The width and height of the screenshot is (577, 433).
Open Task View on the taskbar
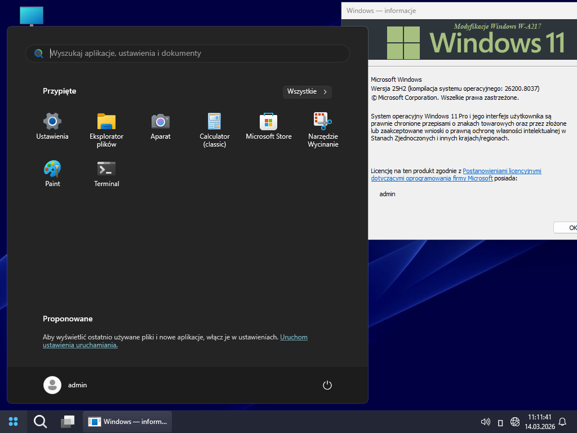click(x=68, y=421)
